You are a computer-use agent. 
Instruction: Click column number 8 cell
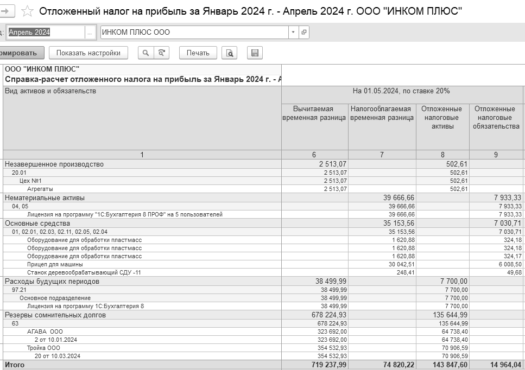tap(442, 155)
